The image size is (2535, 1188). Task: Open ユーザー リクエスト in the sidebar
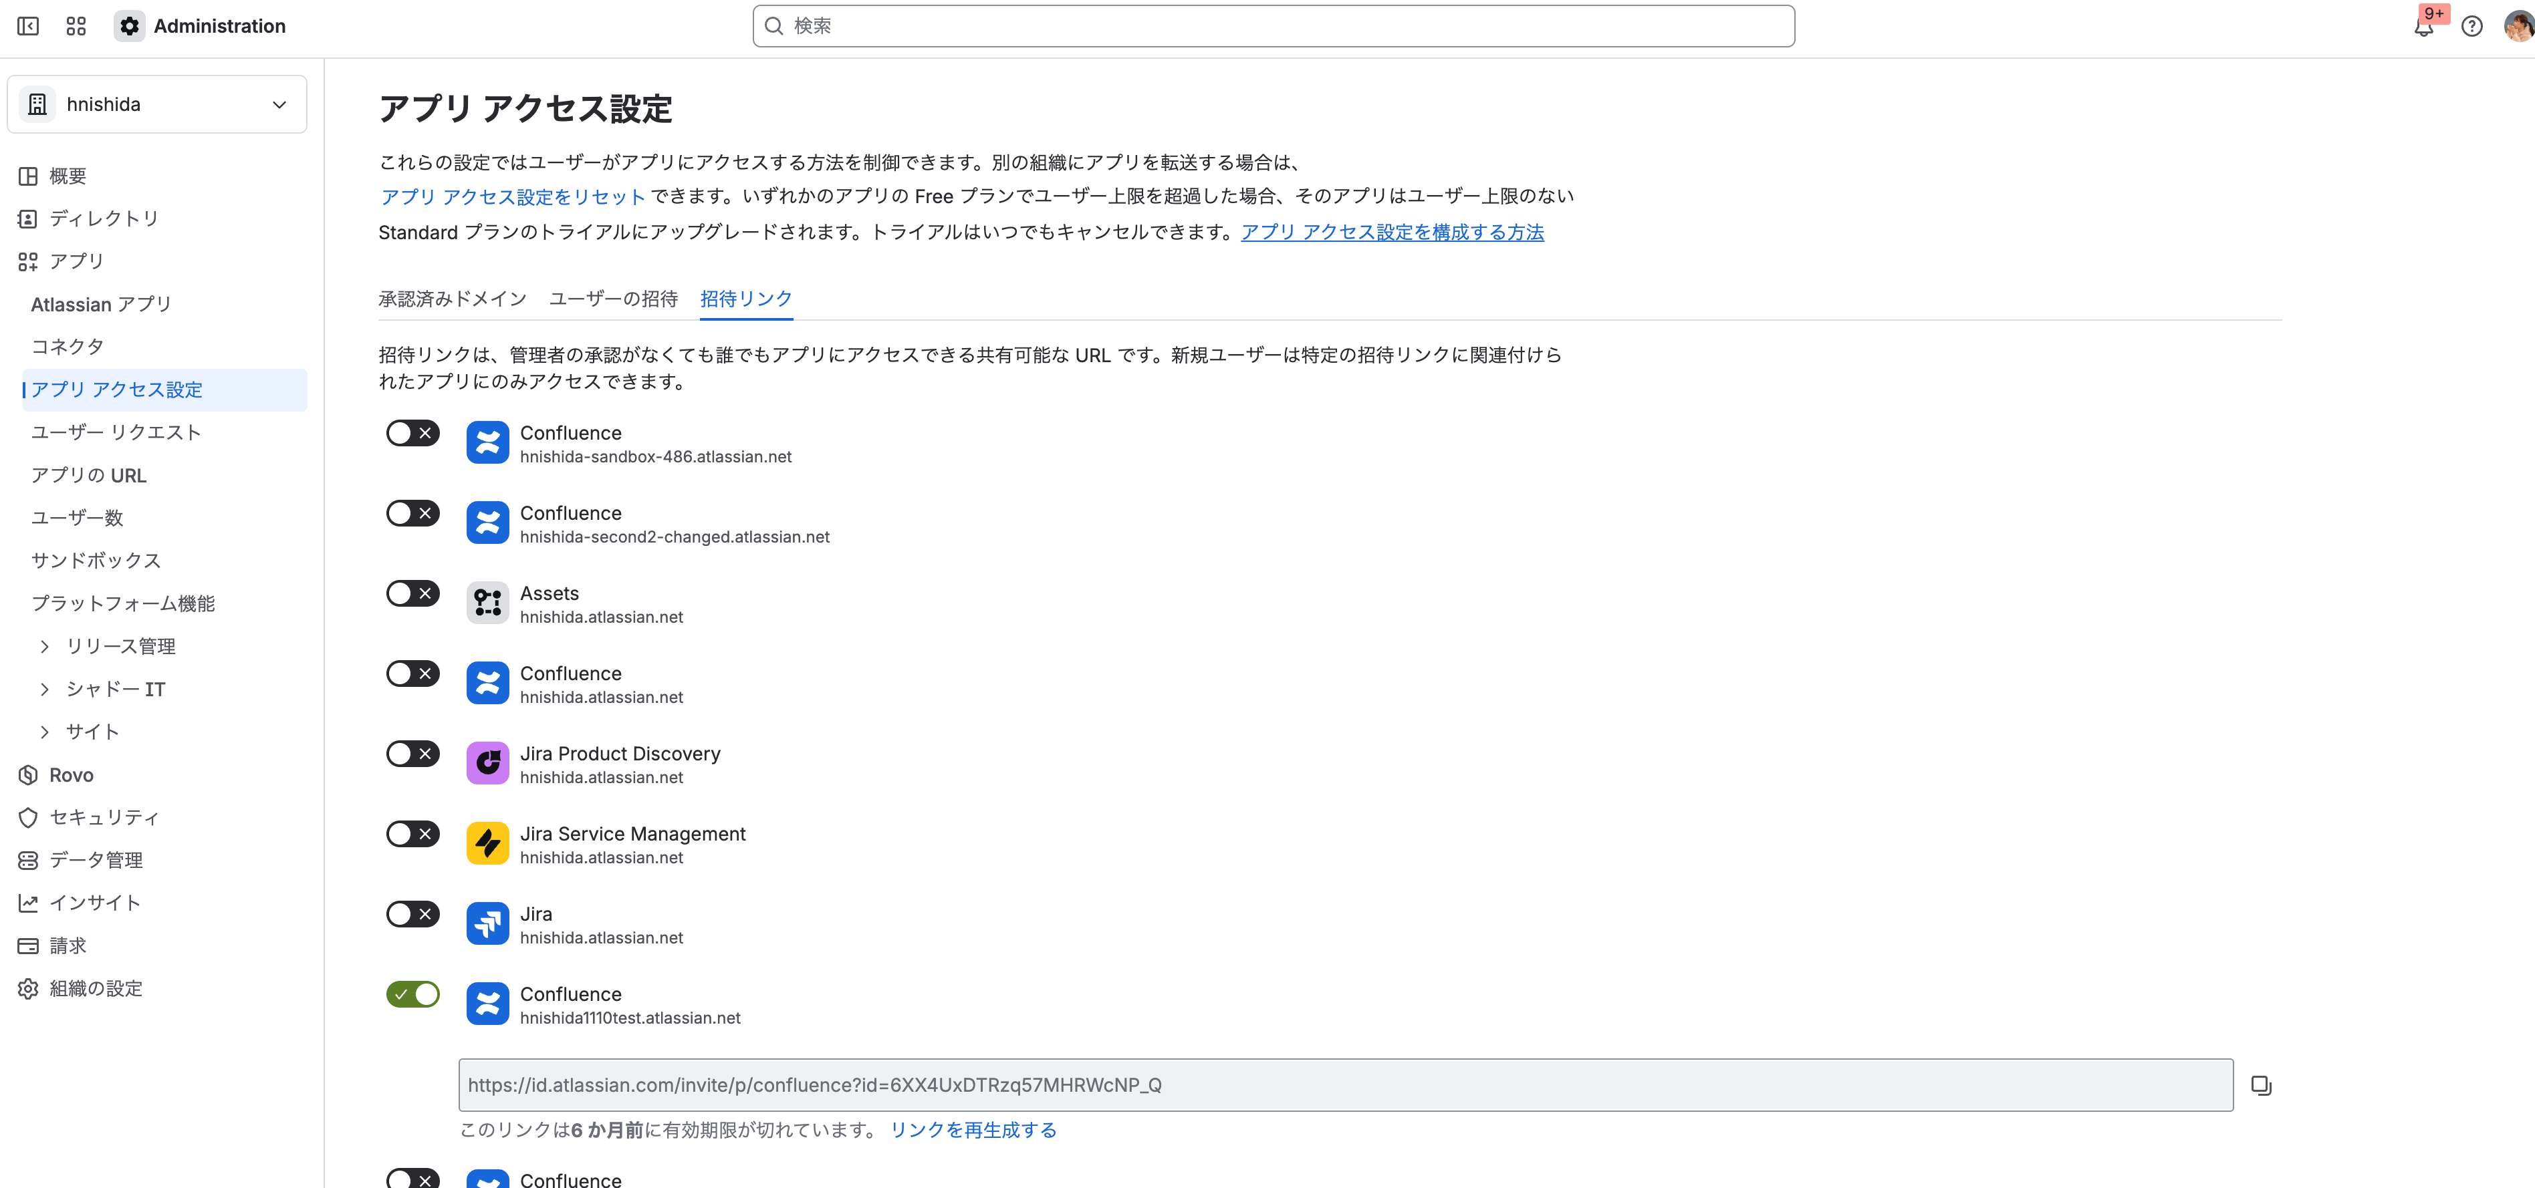[x=116, y=432]
